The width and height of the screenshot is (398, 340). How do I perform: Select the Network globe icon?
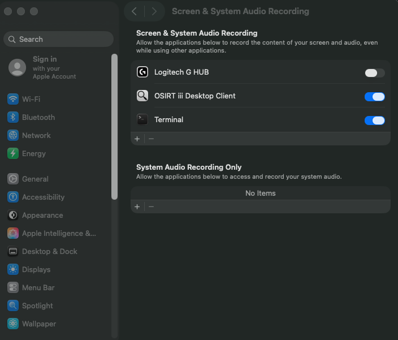point(13,135)
